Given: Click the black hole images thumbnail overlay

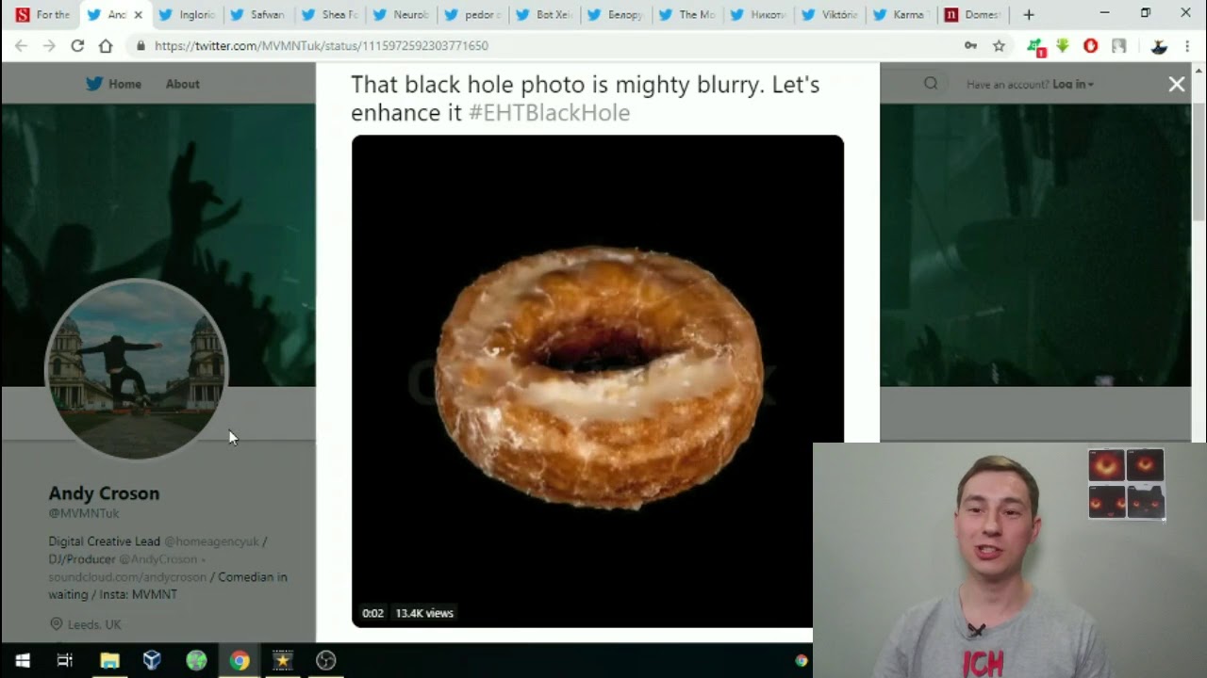Looking at the screenshot, I should click(x=1126, y=484).
